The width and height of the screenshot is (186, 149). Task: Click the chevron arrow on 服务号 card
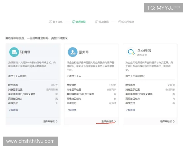point(115,121)
